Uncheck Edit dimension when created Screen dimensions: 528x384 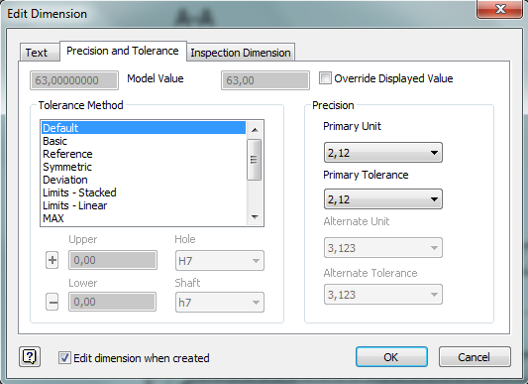click(64, 357)
